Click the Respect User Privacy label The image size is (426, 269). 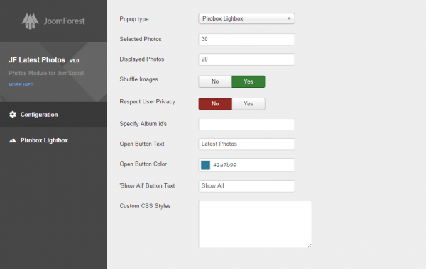pyautogui.click(x=147, y=102)
